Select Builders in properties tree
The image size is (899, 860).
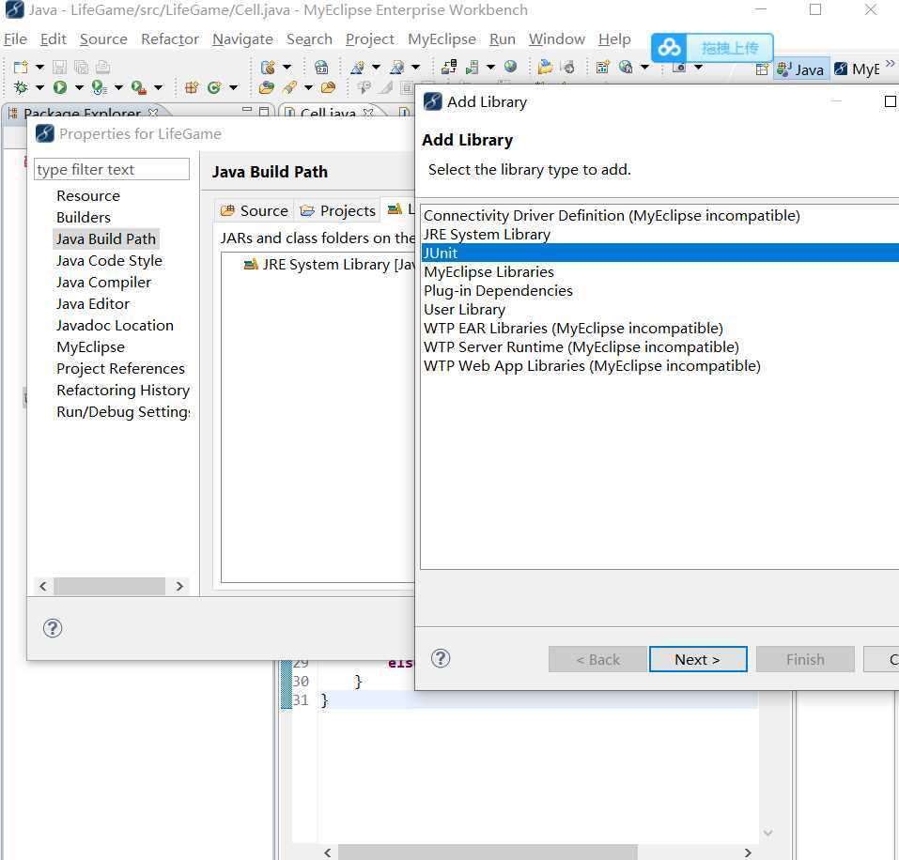coord(83,218)
